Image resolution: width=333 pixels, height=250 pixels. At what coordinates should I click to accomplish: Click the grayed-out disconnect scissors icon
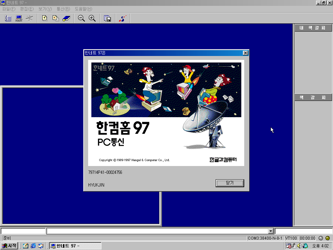(x=29, y=18)
